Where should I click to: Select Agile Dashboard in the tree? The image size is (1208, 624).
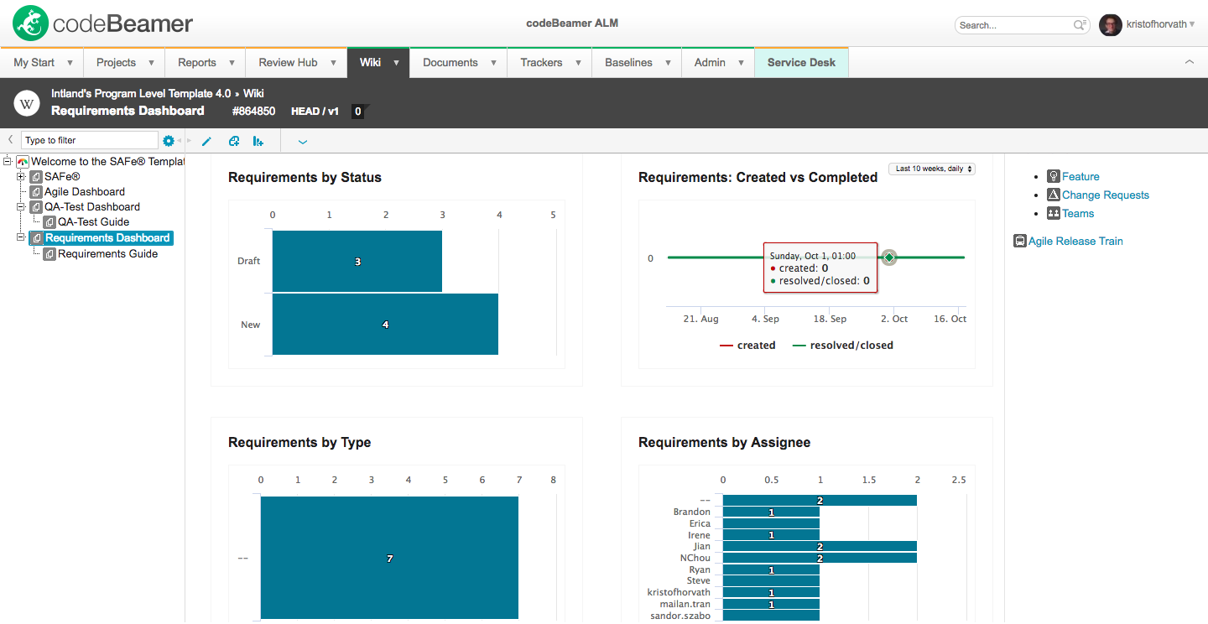point(85,192)
